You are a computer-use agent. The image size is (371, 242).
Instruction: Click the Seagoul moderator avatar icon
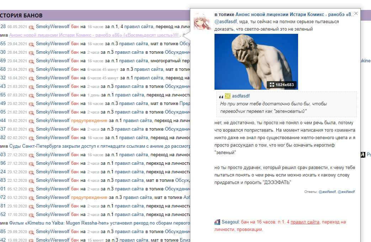(x=217, y=222)
